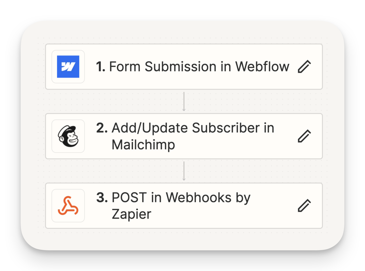Click the Webflow app icon
This screenshot has height=271, width=365.
tap(68, 67)
